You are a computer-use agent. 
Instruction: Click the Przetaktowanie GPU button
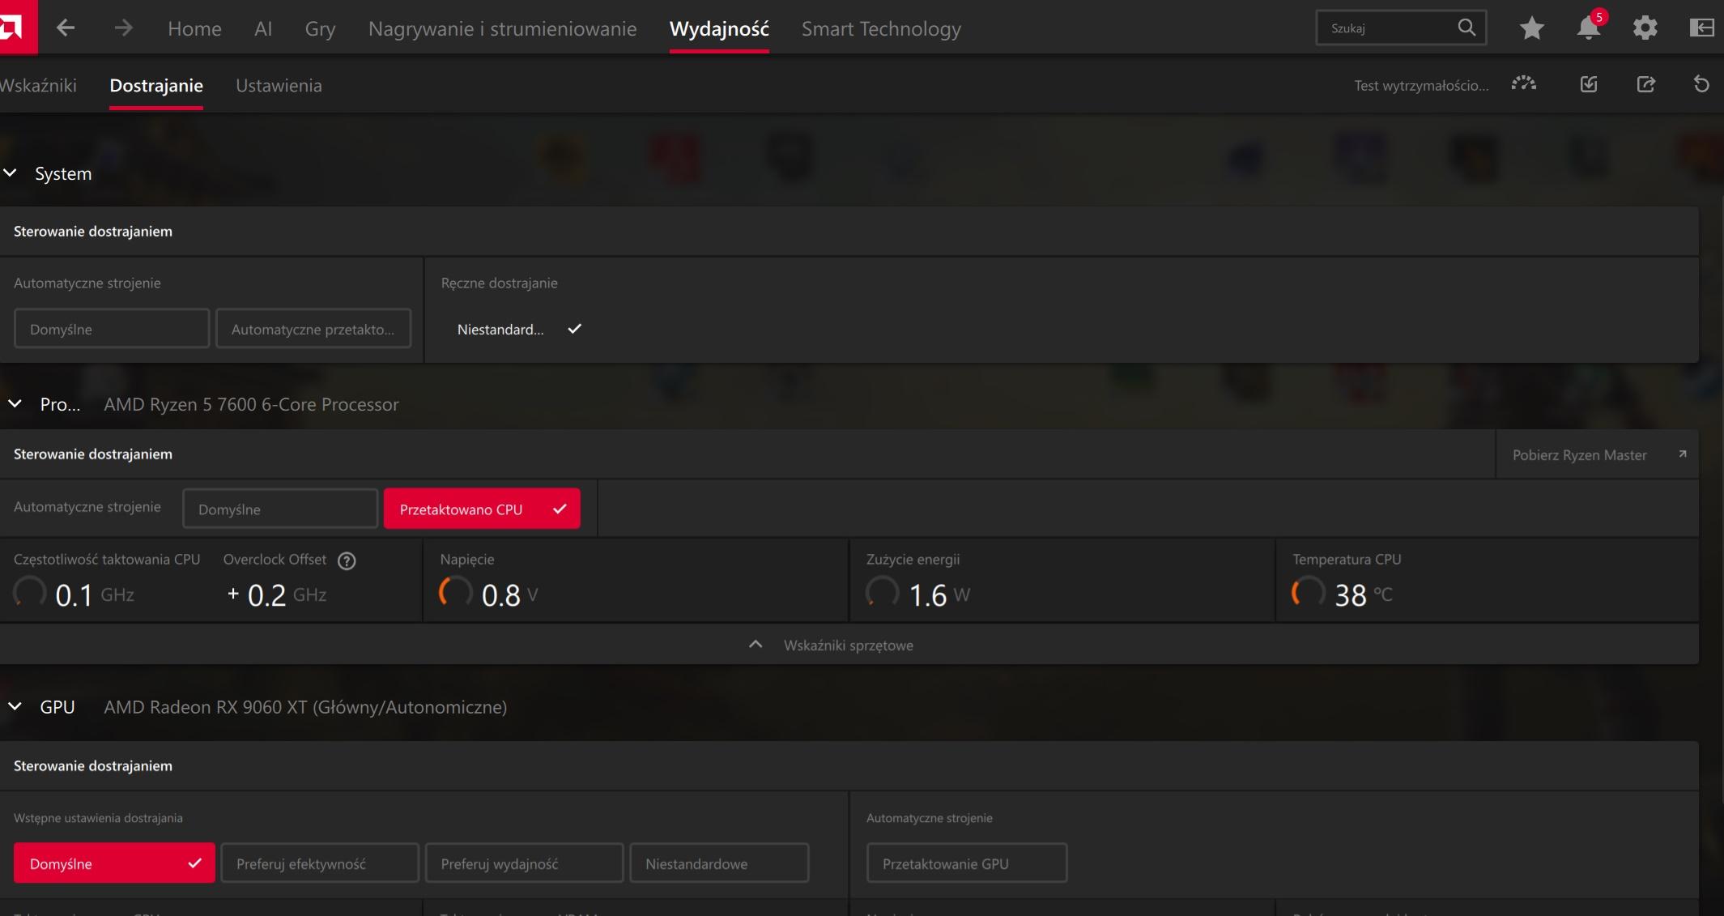point(966,863)
